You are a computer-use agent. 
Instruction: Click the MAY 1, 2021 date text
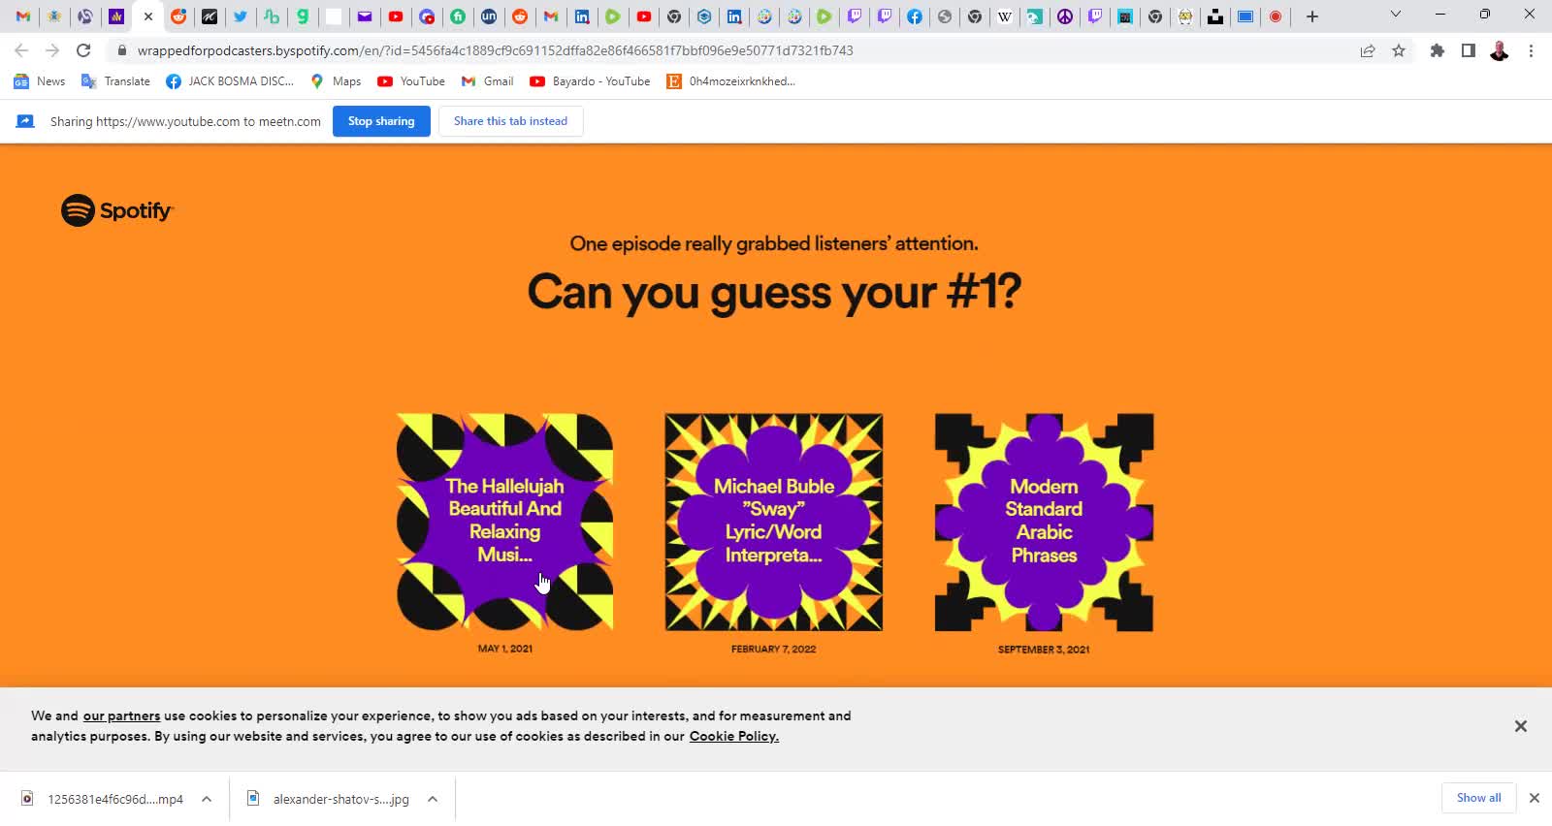tap(504, 649)
